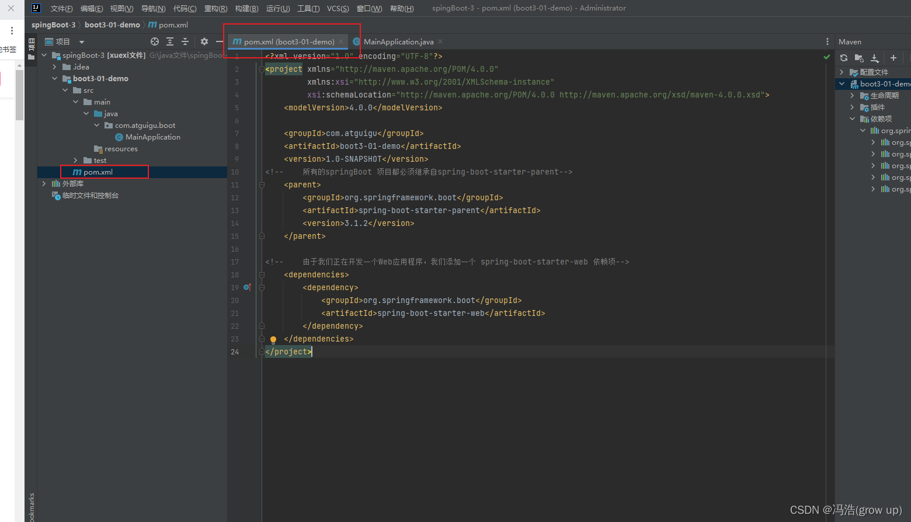
Task: Open the 视图(V) menu
Action: tap(122, 8)
